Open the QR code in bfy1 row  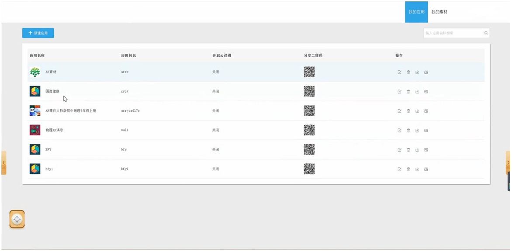(309, 169)
